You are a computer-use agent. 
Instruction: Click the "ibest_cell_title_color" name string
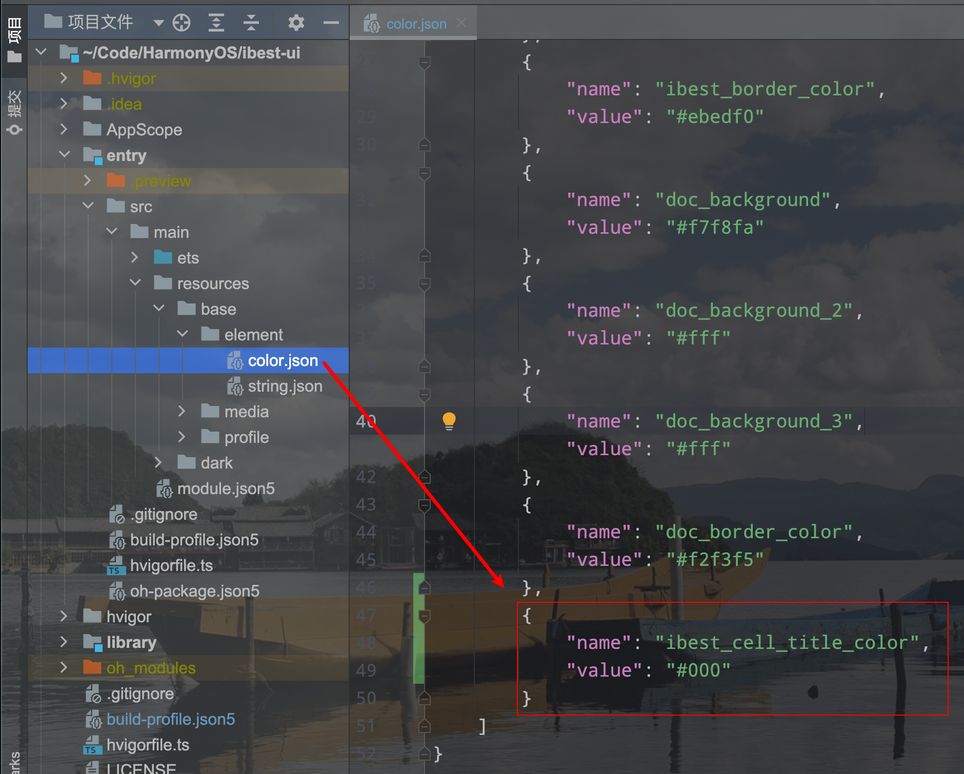[787, 643]
